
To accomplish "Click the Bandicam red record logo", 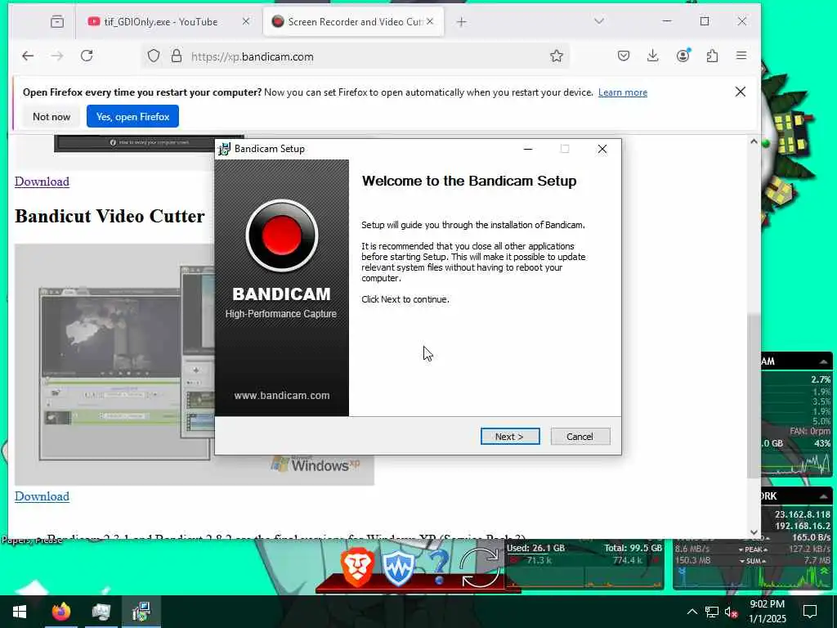I will (282, 235).
